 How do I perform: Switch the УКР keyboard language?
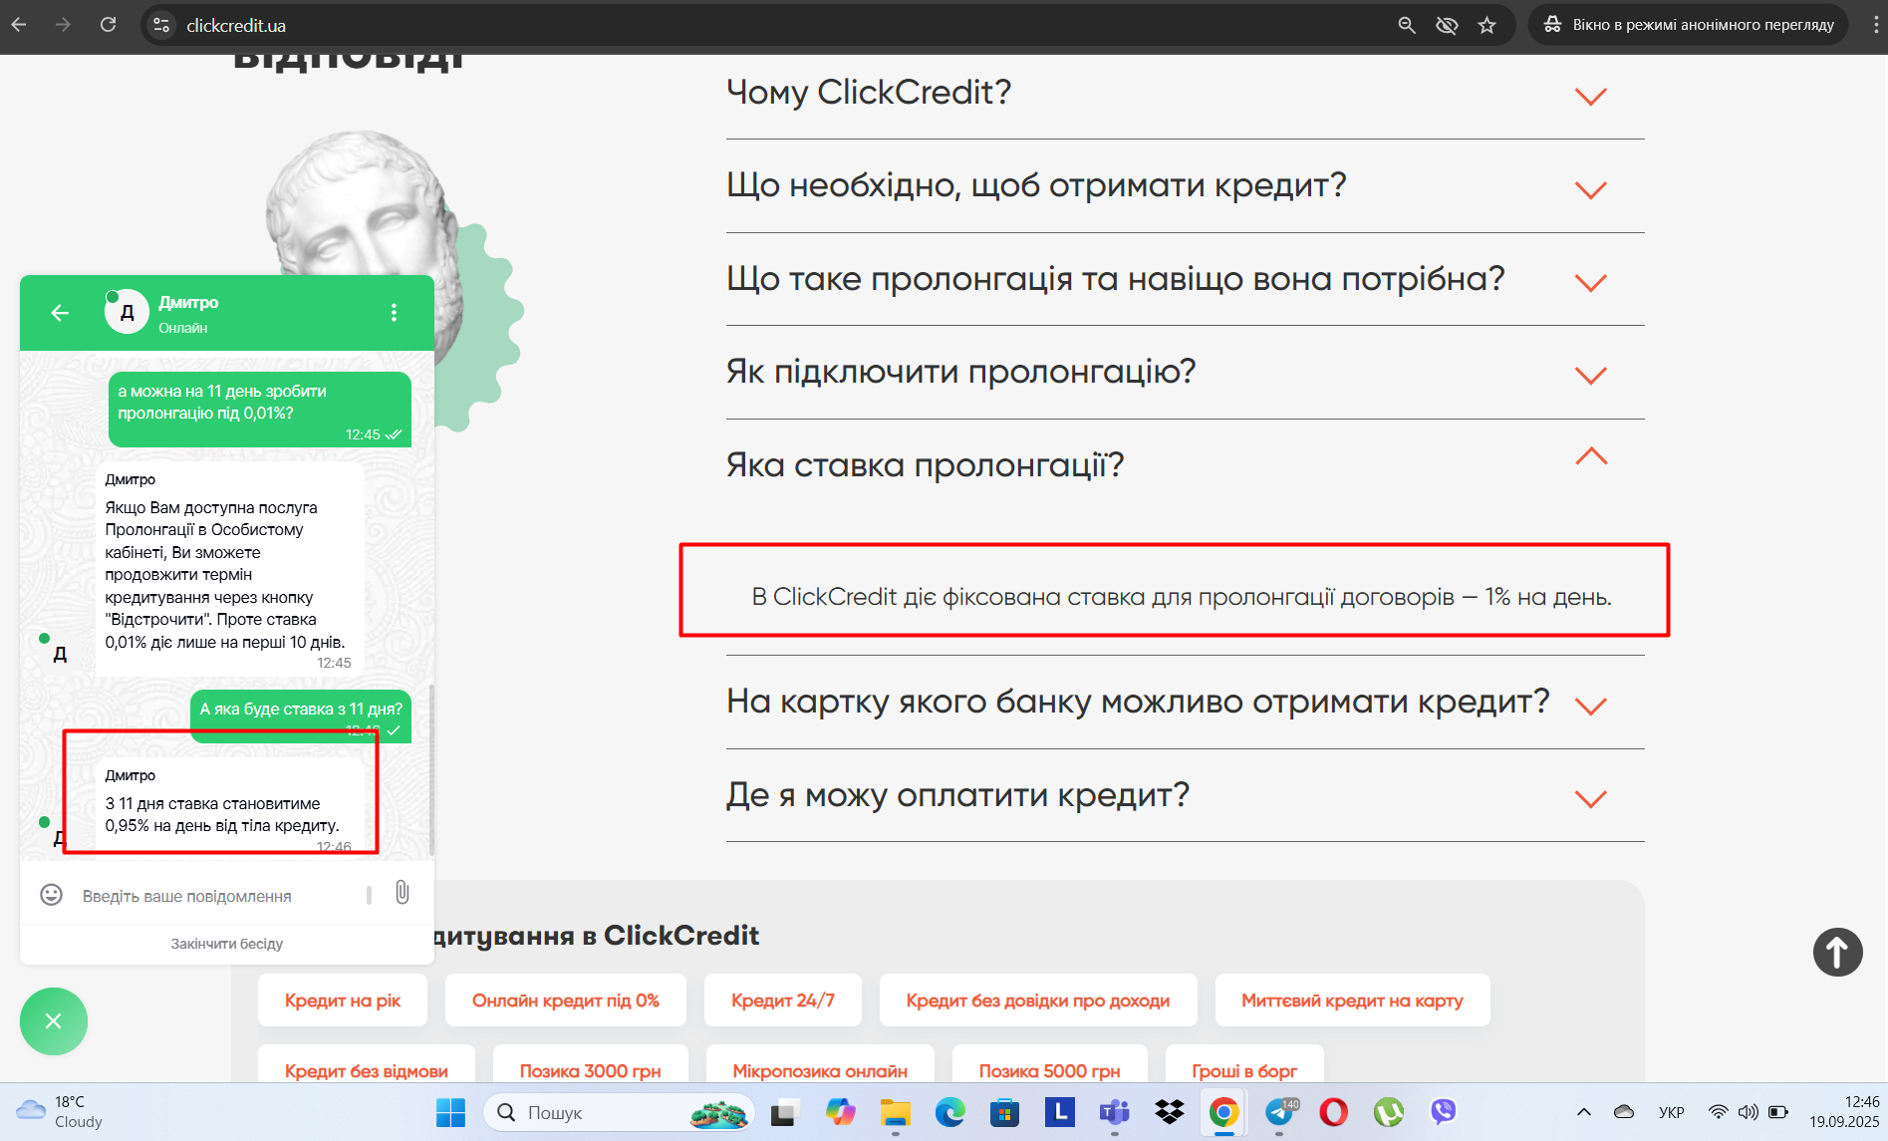(x=1671, y=1112)
